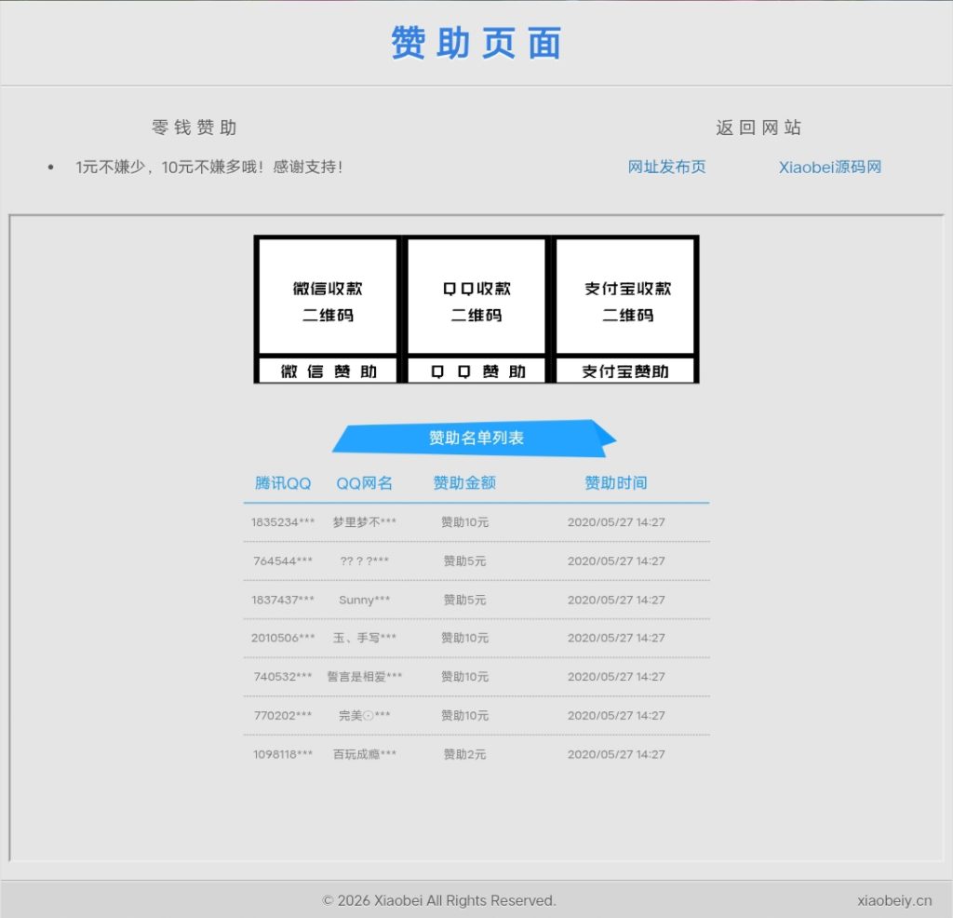Click 赞助5元 in the Sunny*** row
Viewport: 953px width, 918px height.
(464, 600)
